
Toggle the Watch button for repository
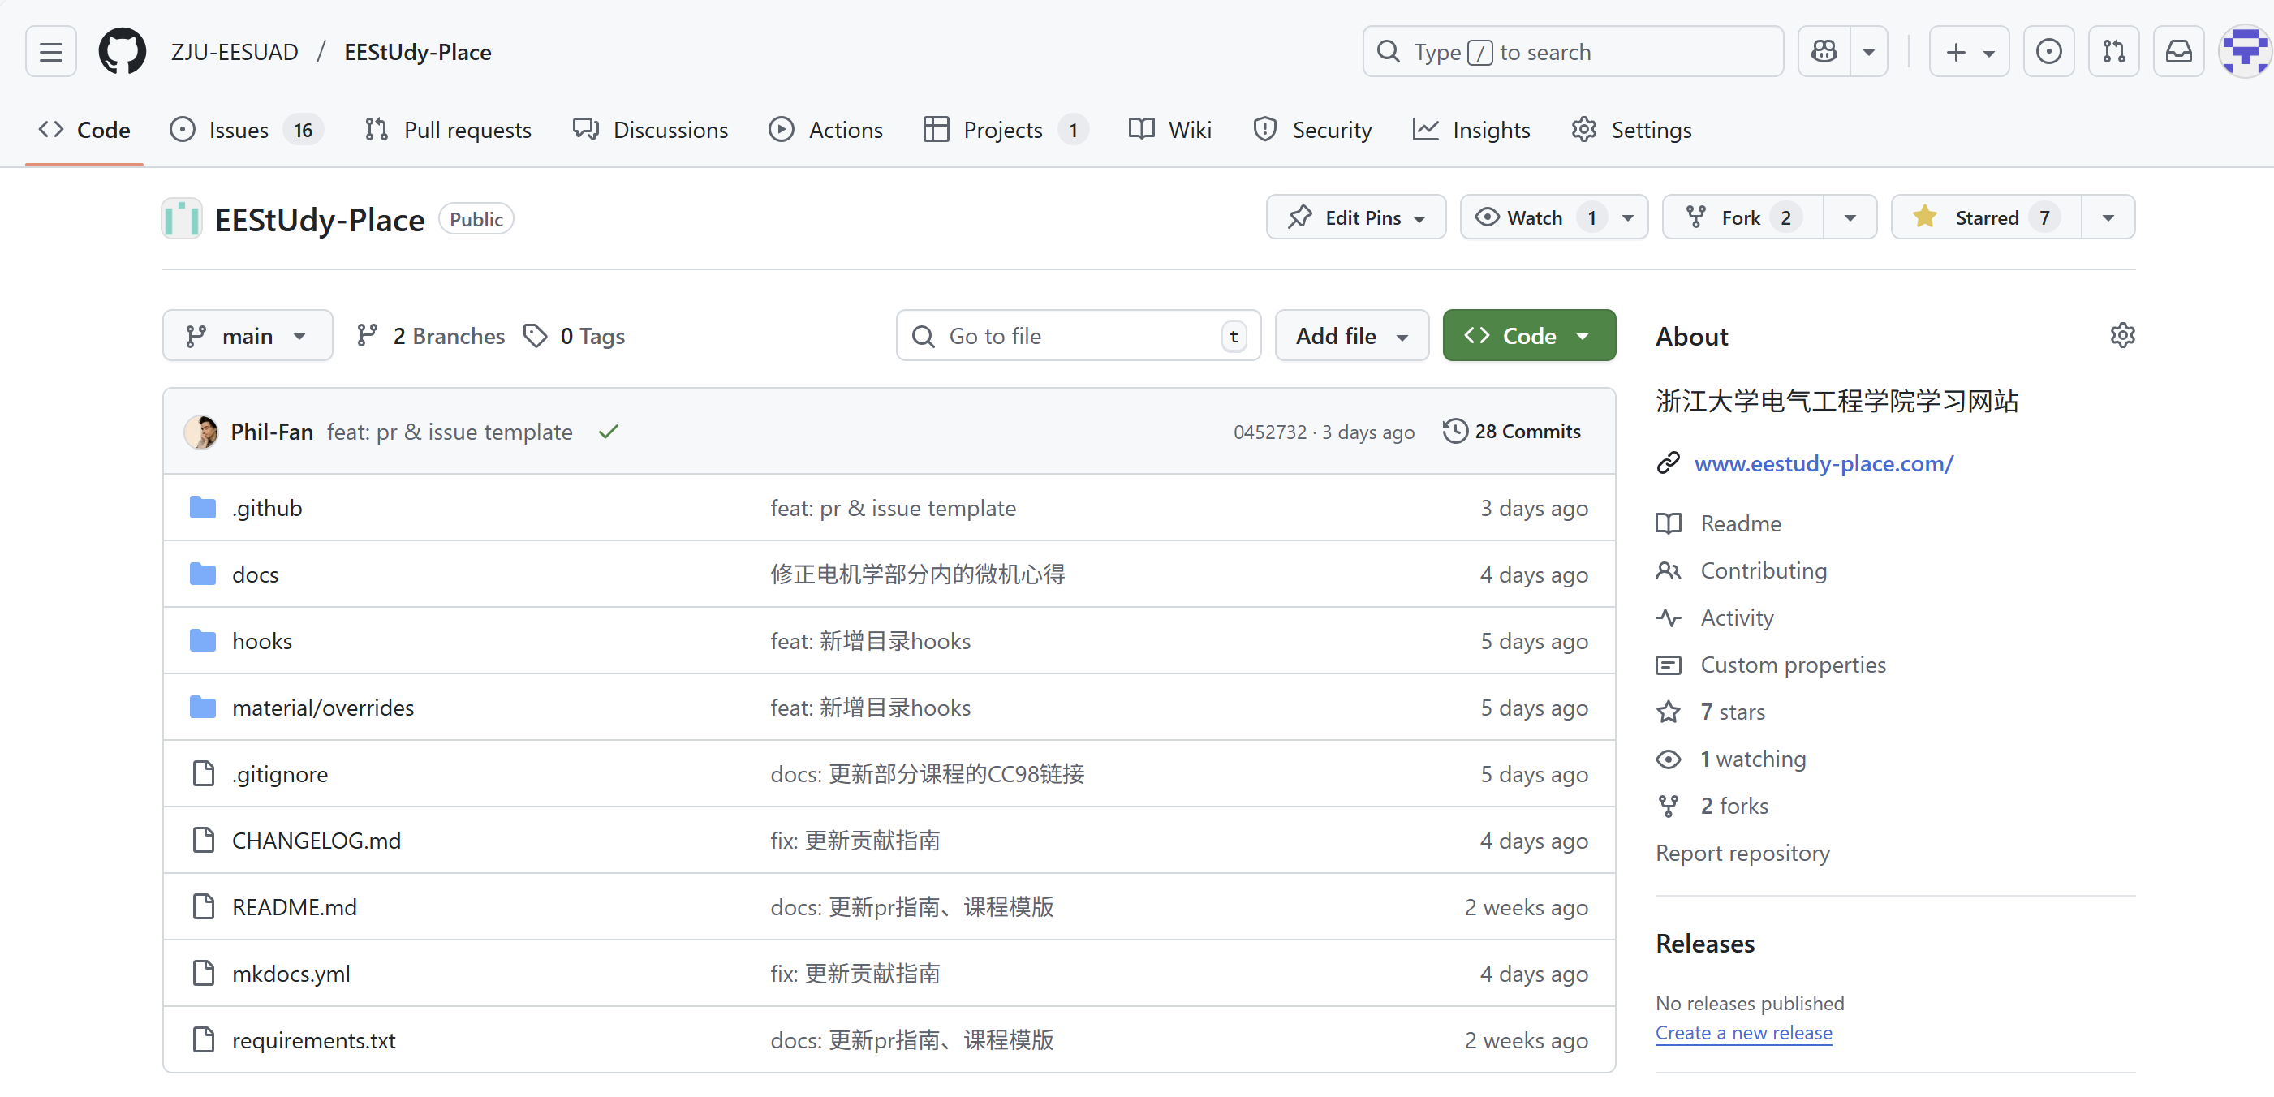click(1534, 217)
